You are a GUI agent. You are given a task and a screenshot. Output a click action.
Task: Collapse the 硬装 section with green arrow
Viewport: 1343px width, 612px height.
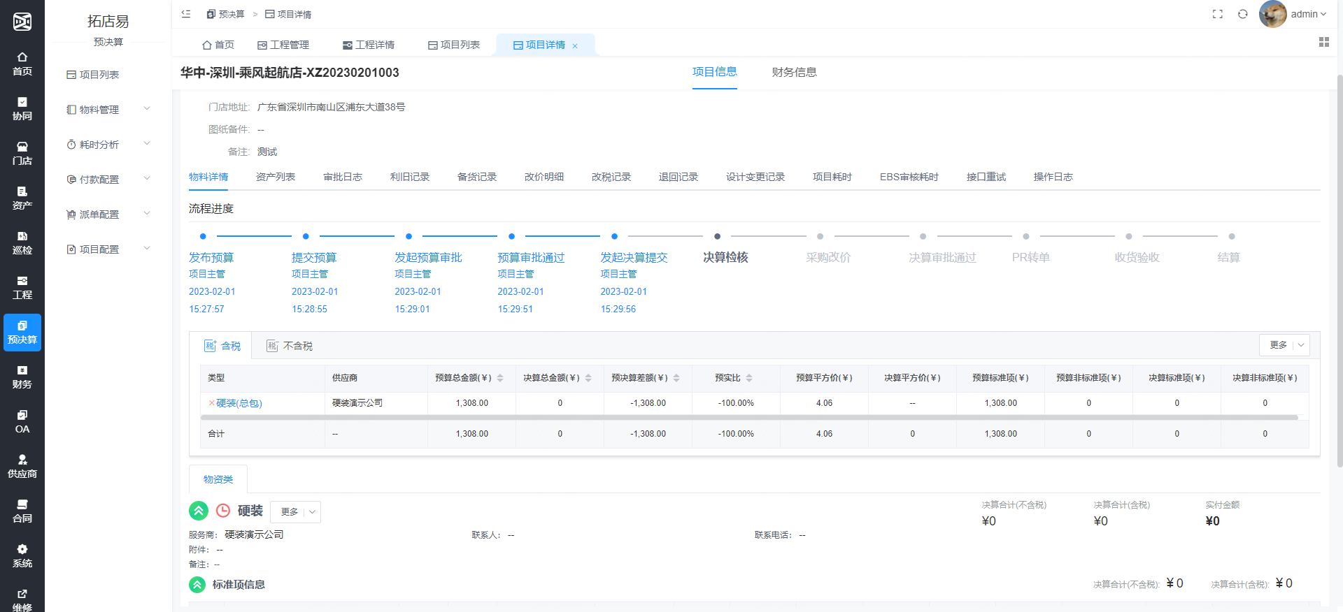[199, 511]
